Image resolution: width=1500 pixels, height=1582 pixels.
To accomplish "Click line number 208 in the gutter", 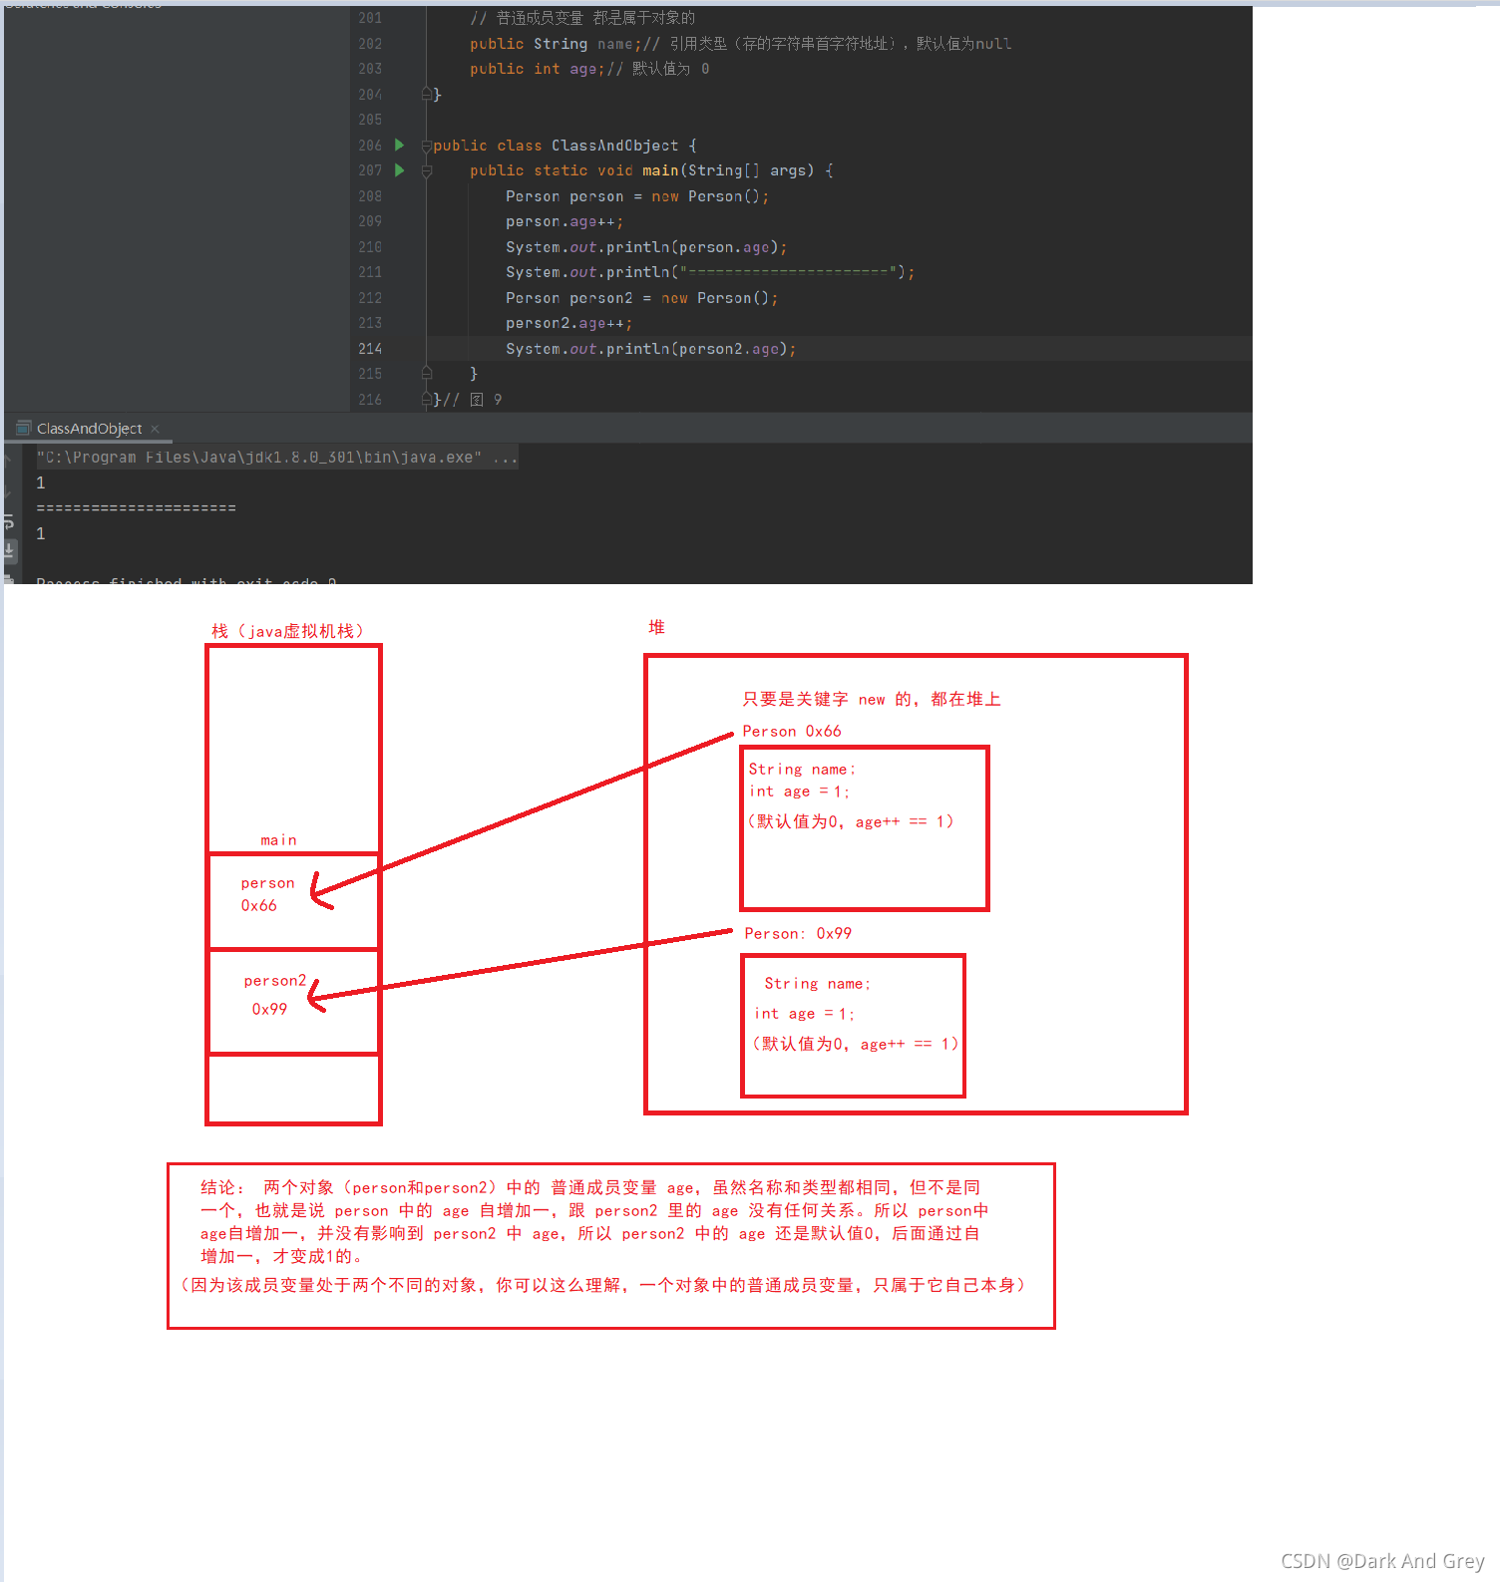I will click(370, 196).
